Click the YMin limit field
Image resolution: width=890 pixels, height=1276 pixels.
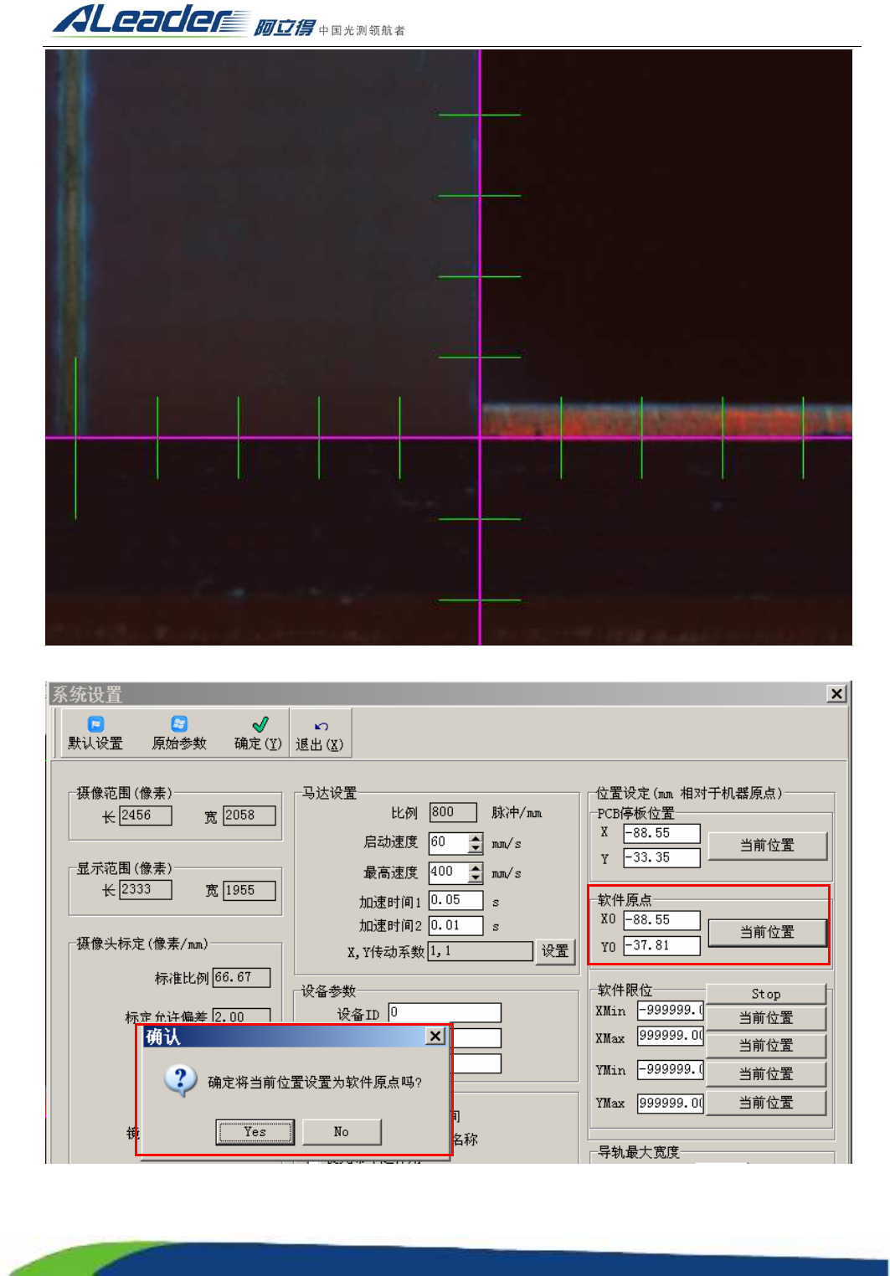(671, 1070)
